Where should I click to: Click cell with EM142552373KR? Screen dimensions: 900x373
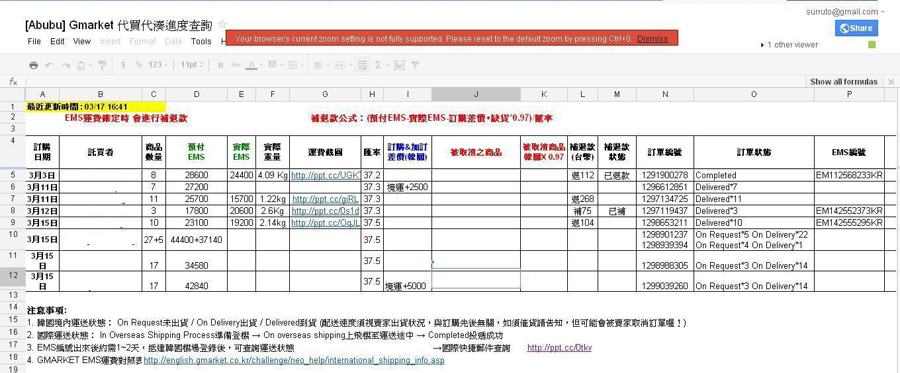coord(849,211)
